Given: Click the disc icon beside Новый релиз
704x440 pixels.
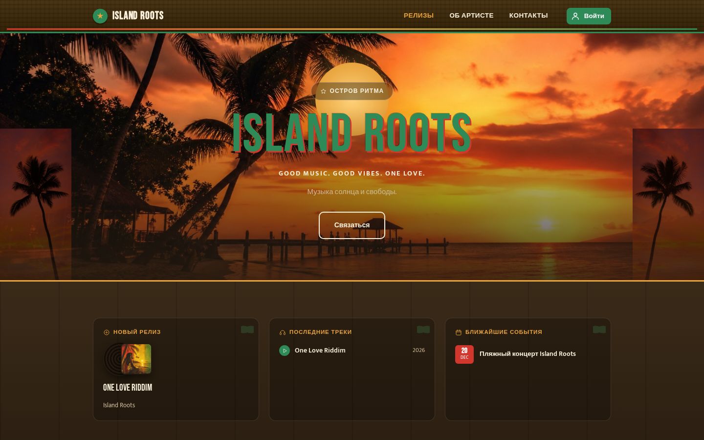Looking at the screenshot, I should pos(107,332).
